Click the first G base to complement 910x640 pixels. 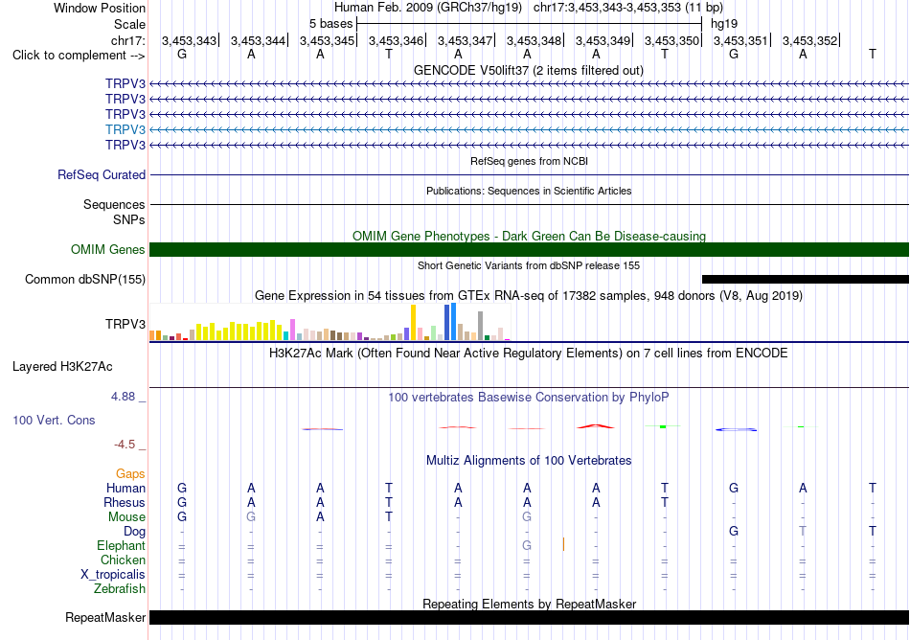click(182, 54)
